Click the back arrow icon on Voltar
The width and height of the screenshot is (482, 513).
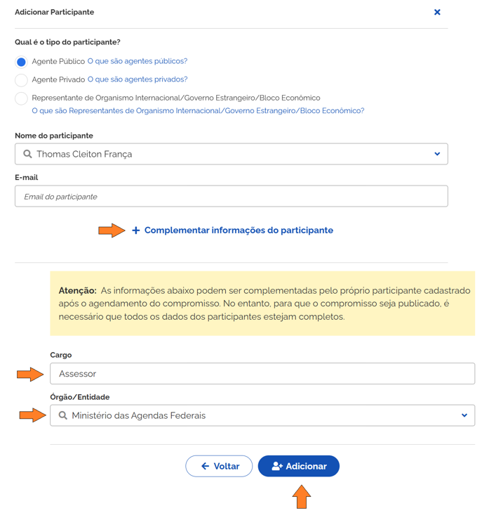[205, 466]
